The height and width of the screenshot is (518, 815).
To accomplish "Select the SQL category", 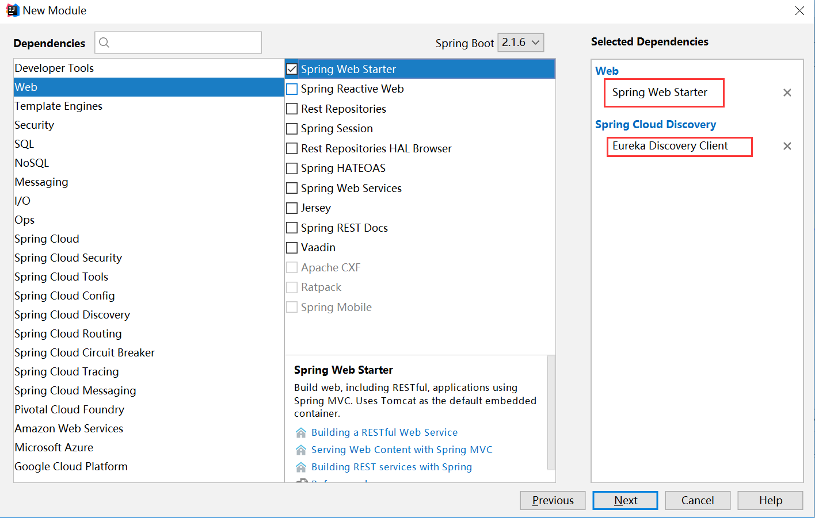I will tap(148, 144).
